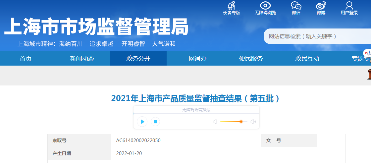Click the 上海市市场监督管理局 site title
The height and width of the screenshot is (163, 371).
[96, 27]
